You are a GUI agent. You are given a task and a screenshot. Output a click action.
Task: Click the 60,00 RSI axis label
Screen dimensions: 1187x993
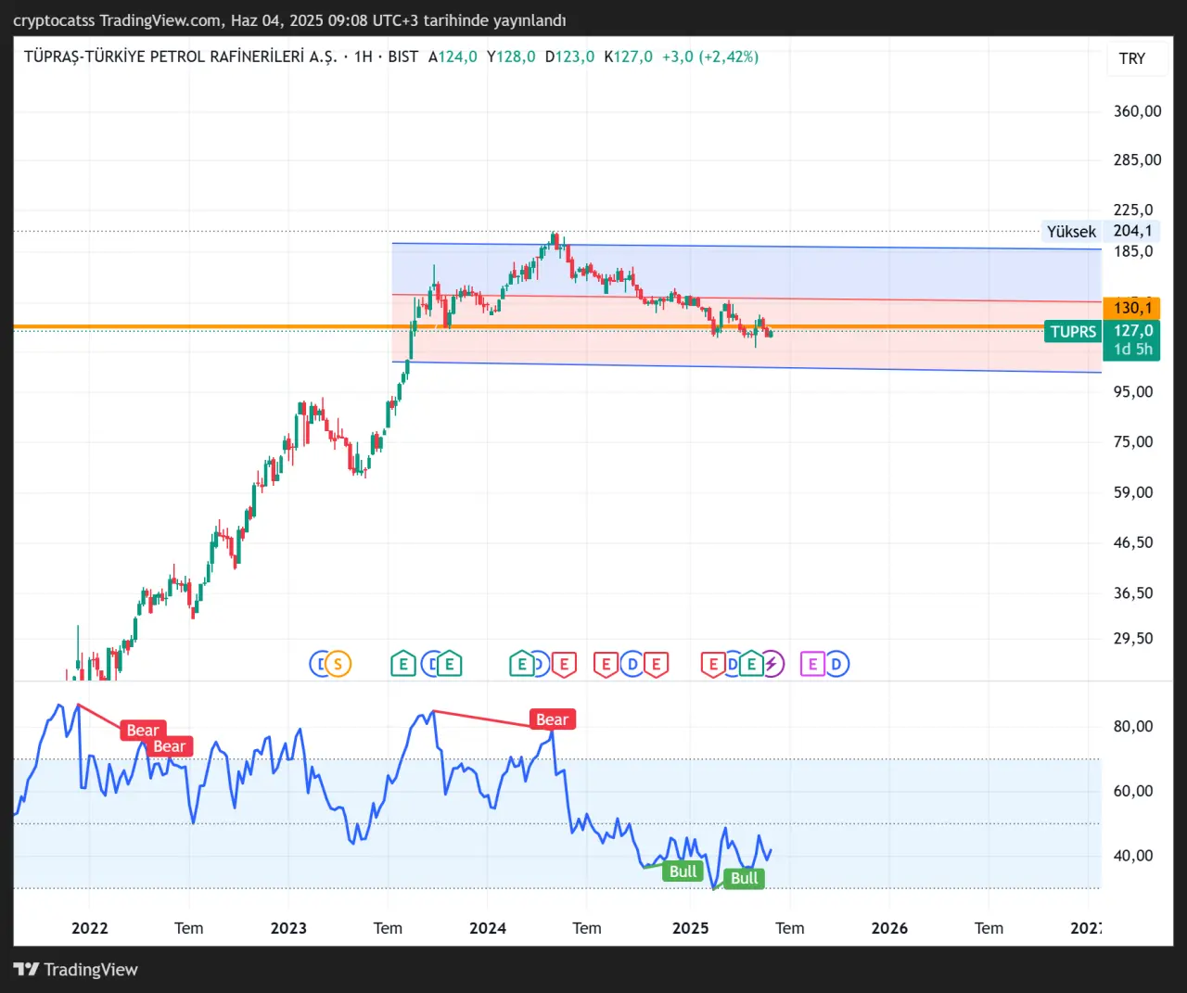click(x=1133, y=791)
